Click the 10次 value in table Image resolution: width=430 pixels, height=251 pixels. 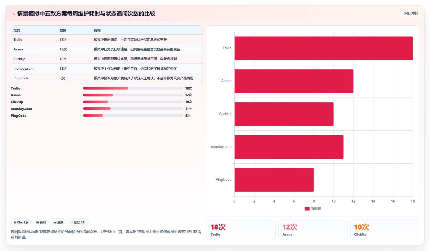(63, 59)
